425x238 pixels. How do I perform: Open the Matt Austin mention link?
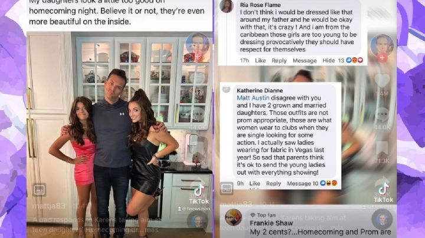tap(253, 98)
